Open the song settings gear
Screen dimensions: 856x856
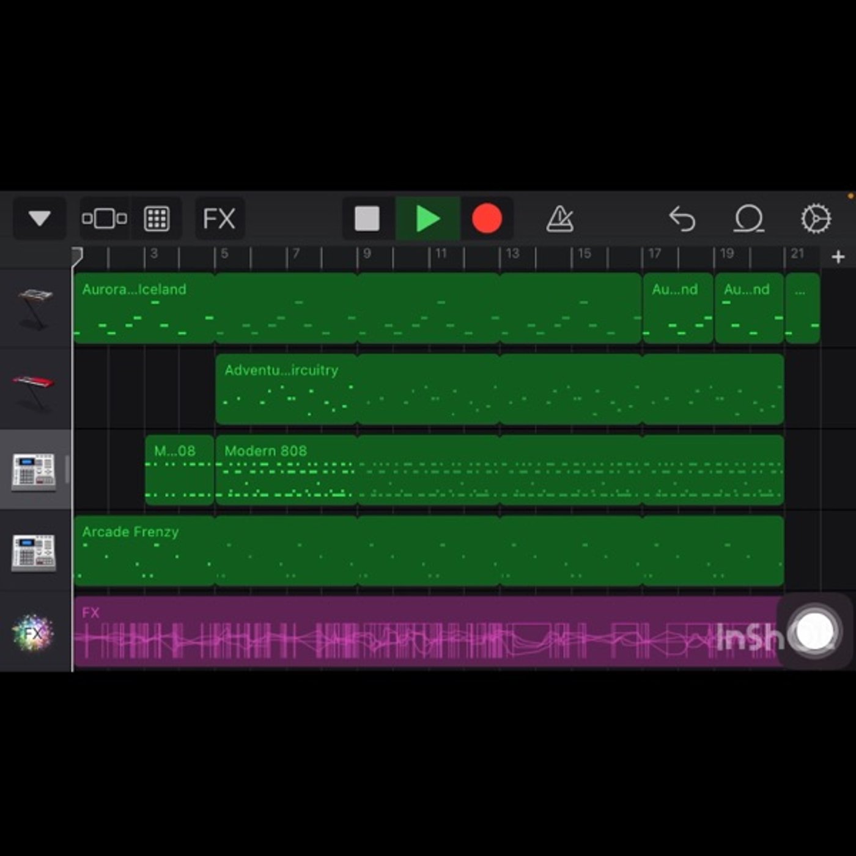(x=816, y=218)
